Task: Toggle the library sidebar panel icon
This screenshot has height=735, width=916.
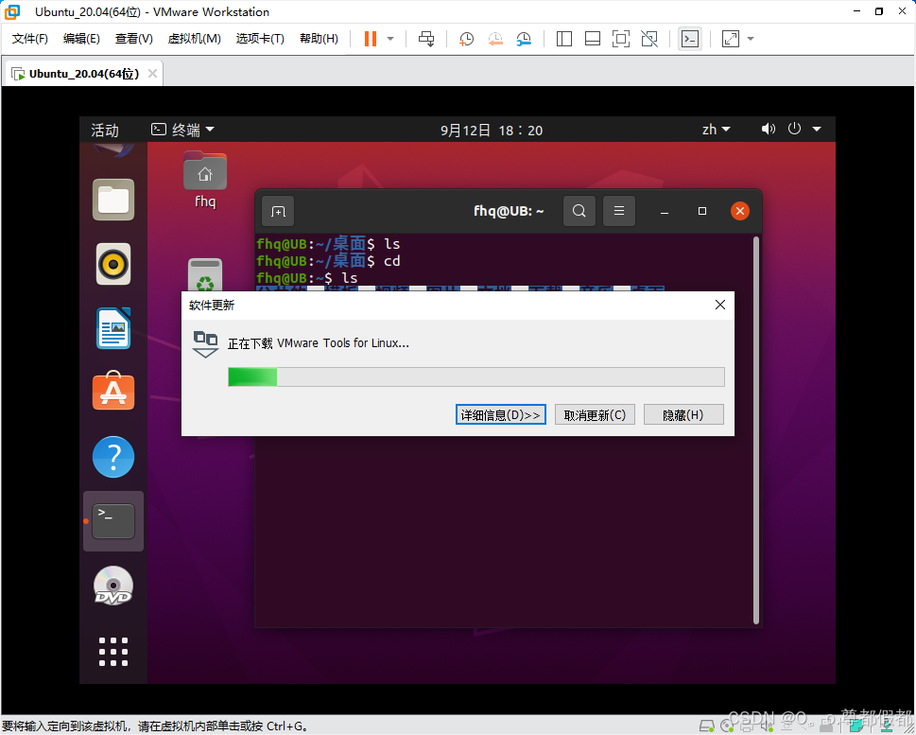Action: click(563, 39)
